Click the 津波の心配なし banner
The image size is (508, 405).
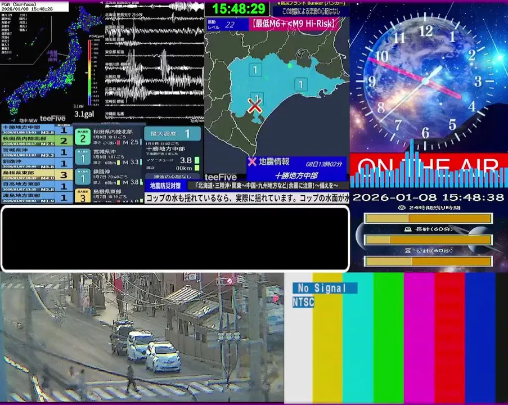click(172, 177)
